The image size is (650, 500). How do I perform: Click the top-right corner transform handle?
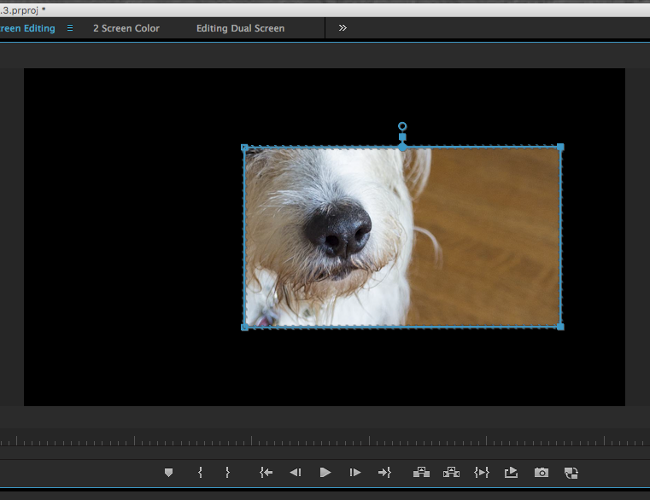click(560, 148)
